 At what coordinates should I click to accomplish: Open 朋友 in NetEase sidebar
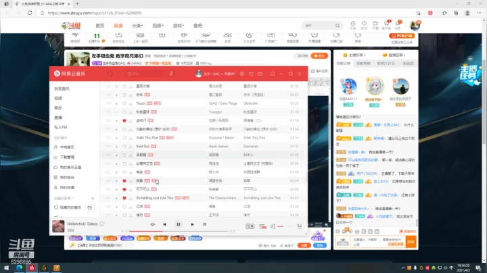pyautogui.click(x=58, y=108)
